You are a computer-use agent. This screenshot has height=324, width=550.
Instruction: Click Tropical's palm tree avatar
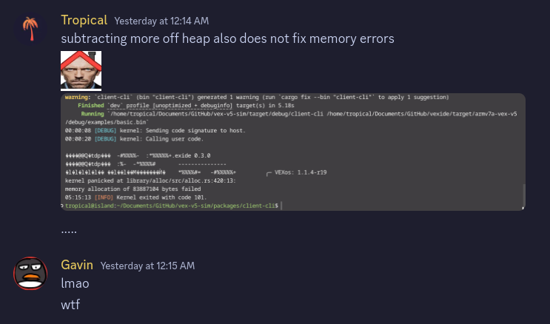[30, 28]
